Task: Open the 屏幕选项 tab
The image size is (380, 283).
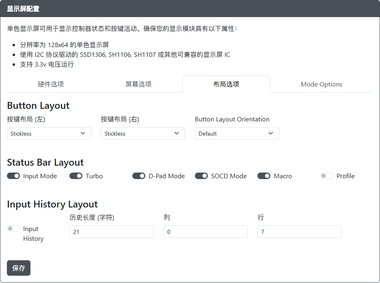Action: pyautogui.click(x=138, y=84)
